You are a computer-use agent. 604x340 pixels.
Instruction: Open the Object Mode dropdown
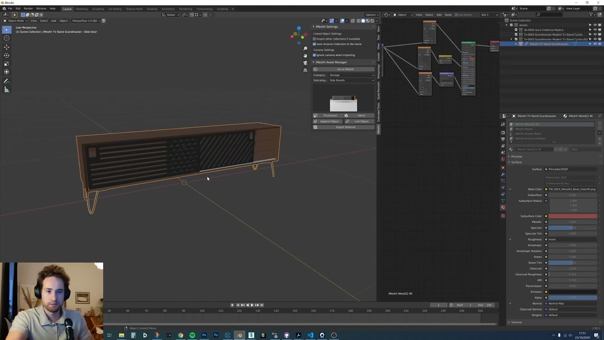coord(15,21)
